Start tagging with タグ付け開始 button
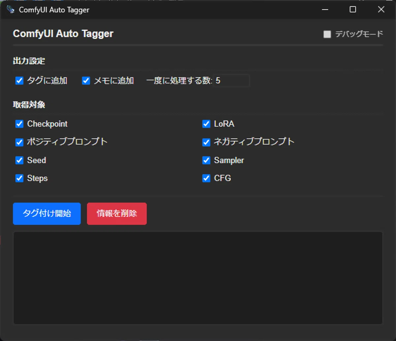396x341 pixels. coord(47,213)
